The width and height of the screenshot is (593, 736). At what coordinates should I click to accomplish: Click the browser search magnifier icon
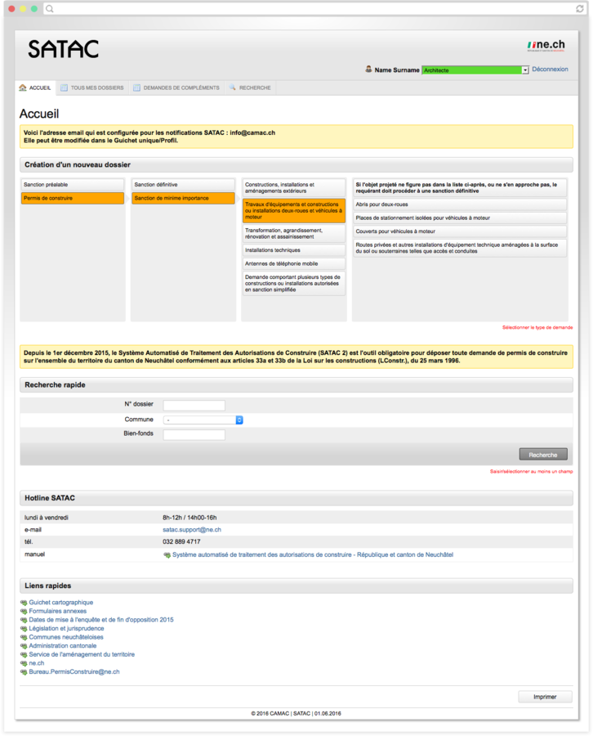coord(50,8)
